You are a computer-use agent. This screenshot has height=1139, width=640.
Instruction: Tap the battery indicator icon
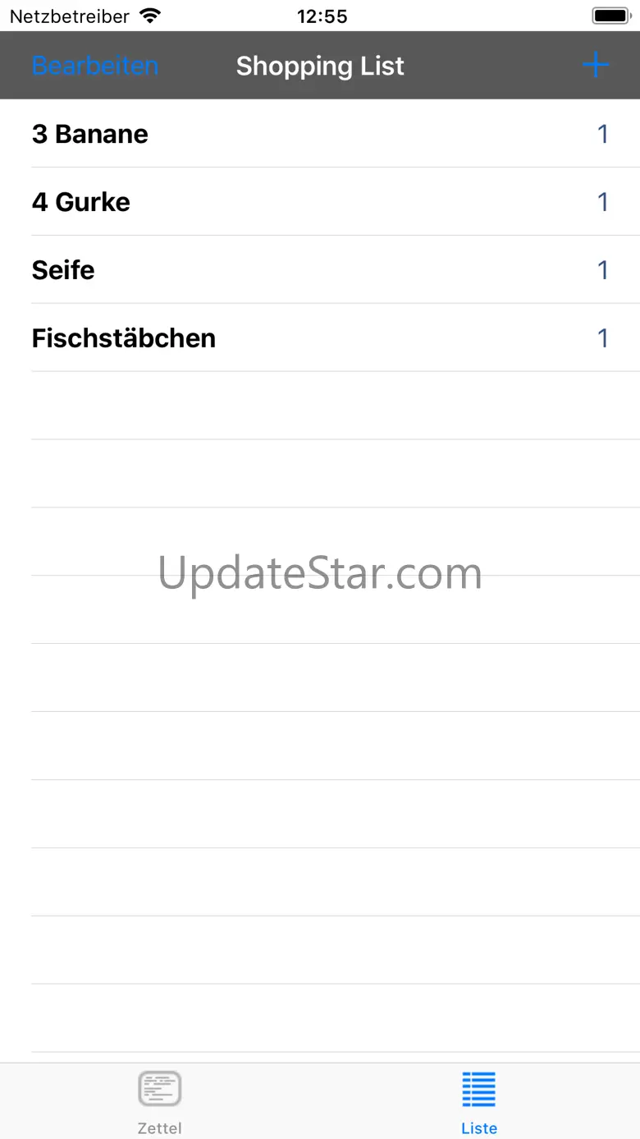coord(611,16)
